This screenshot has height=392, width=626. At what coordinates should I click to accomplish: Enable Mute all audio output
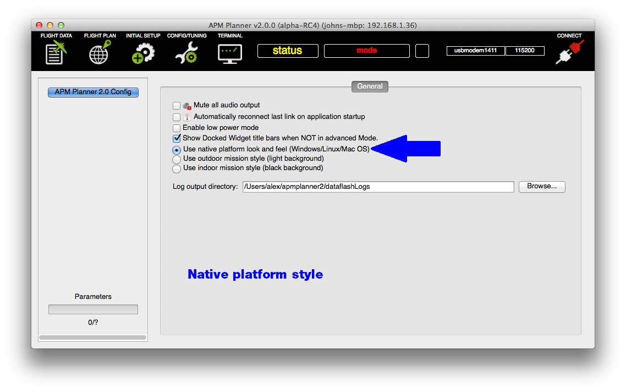pyautogui.click(x=177, y=105)
